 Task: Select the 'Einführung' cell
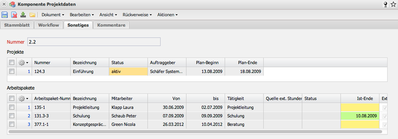coord(90,71)
